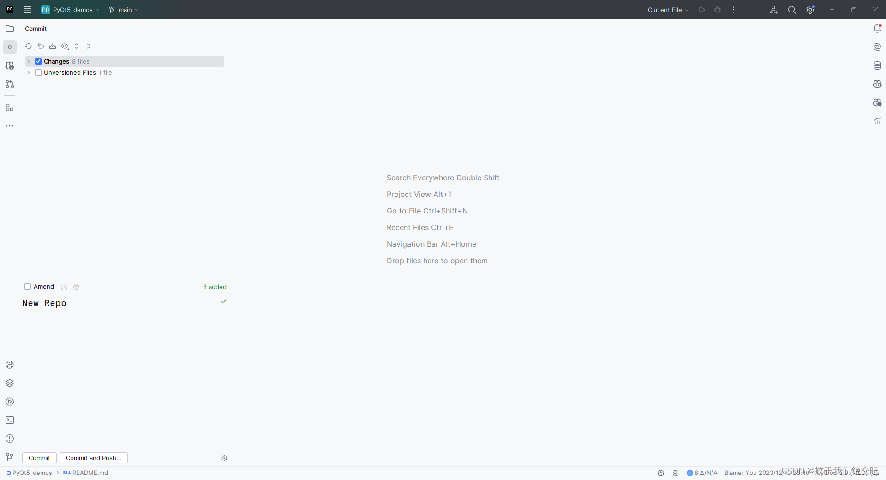Open the Services tool window
The width and height of the screenshot is (886, 480).
point(10,402)
